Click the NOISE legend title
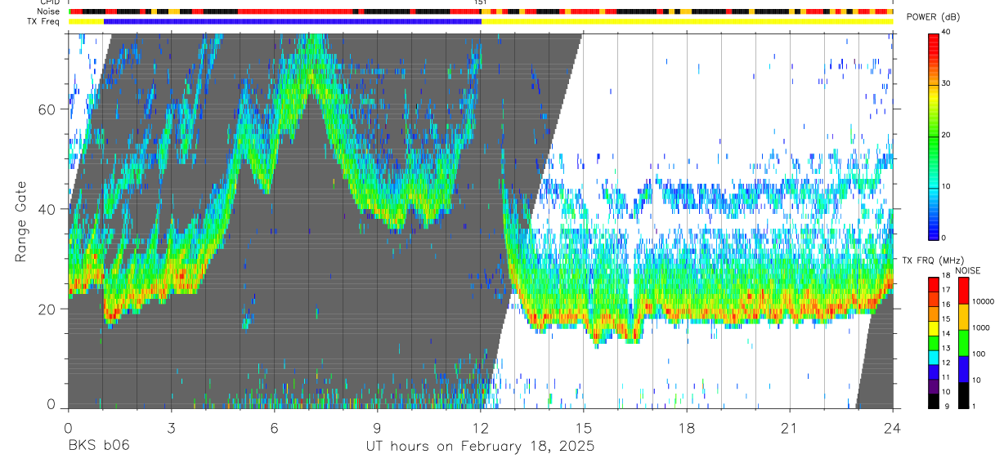The image size is (1004, 463). coord(968,270)
